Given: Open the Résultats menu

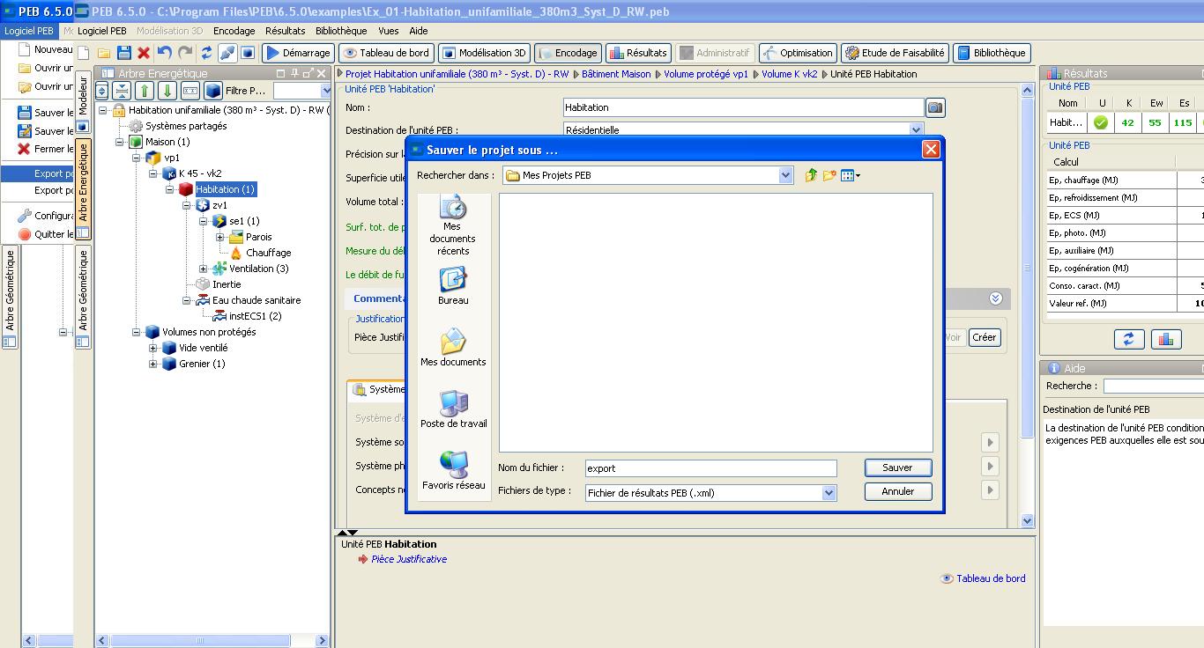Looking at the screenshot, I should 285,31.
